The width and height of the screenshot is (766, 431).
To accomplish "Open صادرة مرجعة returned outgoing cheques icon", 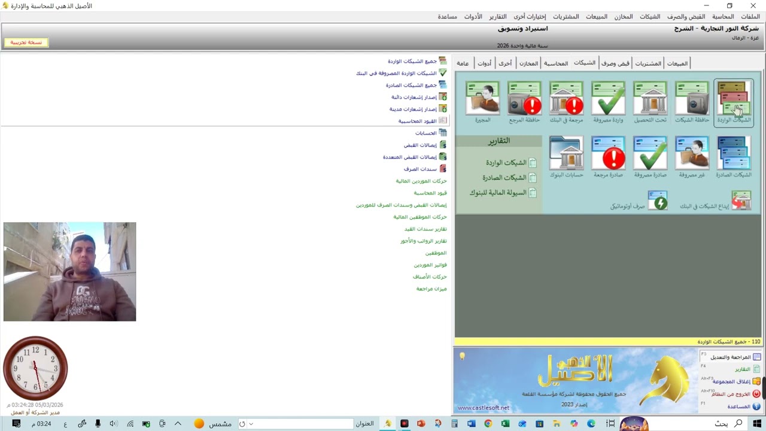I will (608, 157).
